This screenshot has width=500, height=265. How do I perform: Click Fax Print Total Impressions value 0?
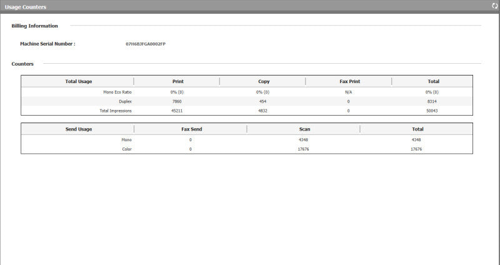tap(348, 111)
